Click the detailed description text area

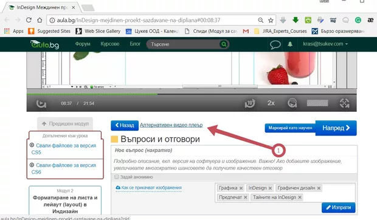tap(234, 165)
